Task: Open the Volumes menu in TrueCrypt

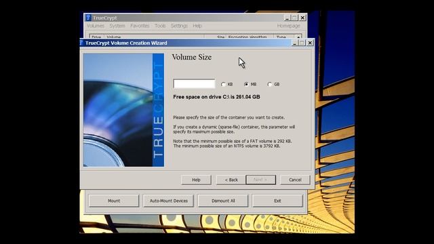Action: coord(96,26)
